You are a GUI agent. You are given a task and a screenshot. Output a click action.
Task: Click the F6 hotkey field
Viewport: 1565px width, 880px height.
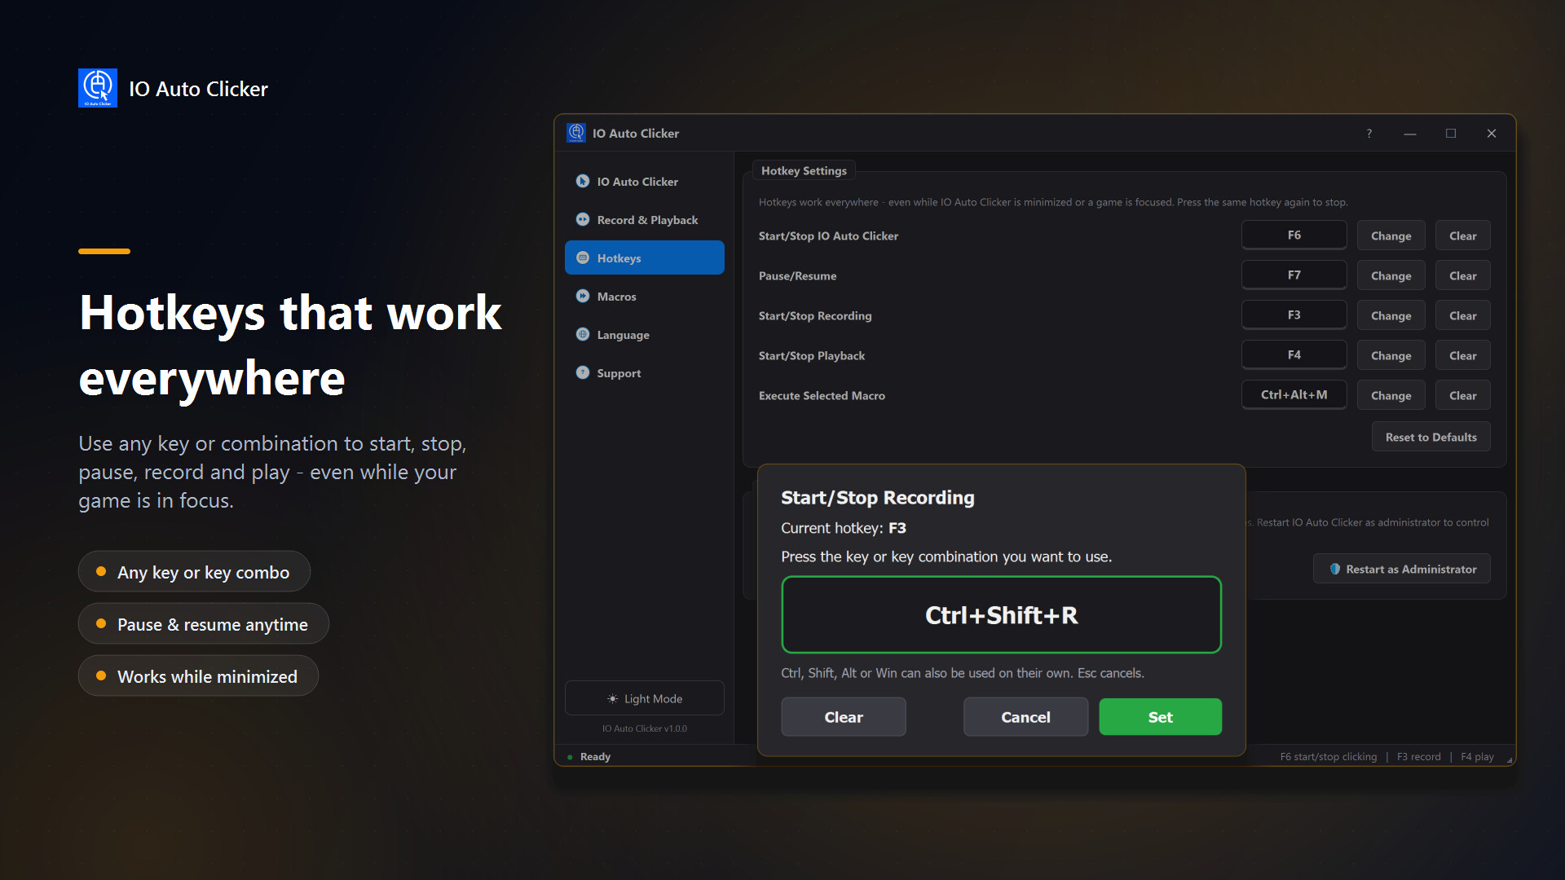(x=1294, y=235)
